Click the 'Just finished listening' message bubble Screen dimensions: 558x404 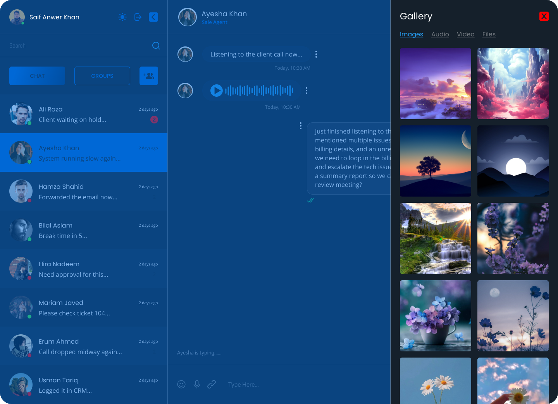[349, 158]
